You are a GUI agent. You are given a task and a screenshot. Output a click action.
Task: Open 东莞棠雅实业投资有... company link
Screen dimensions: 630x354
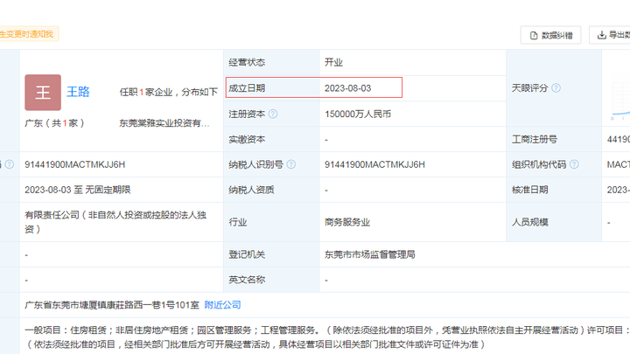(164, 123)
